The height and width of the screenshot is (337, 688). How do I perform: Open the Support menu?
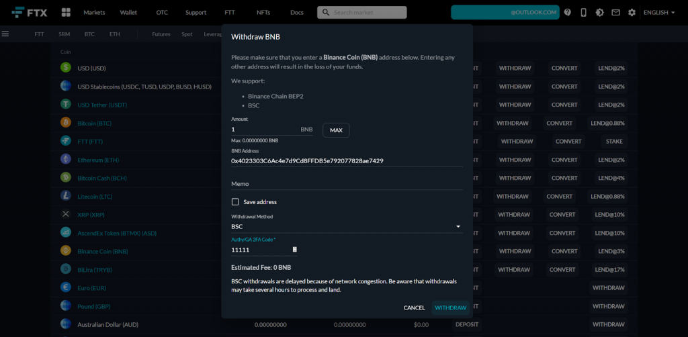click(x=196, y=12)
